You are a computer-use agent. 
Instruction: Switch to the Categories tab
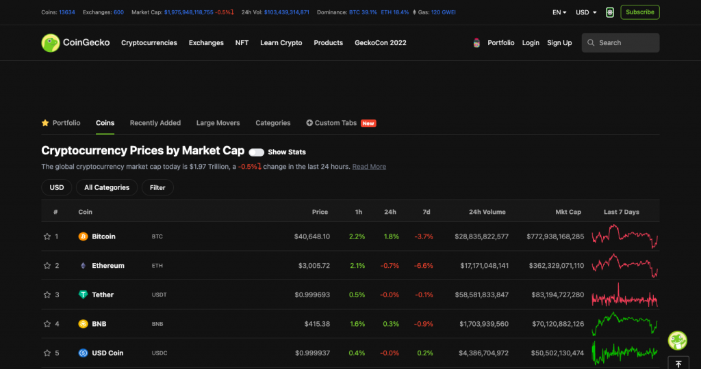[272, 123]
